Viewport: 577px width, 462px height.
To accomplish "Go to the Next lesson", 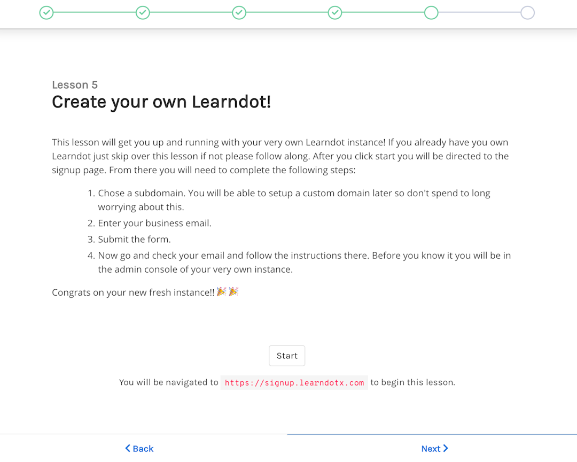I will [x=434, y=449].
